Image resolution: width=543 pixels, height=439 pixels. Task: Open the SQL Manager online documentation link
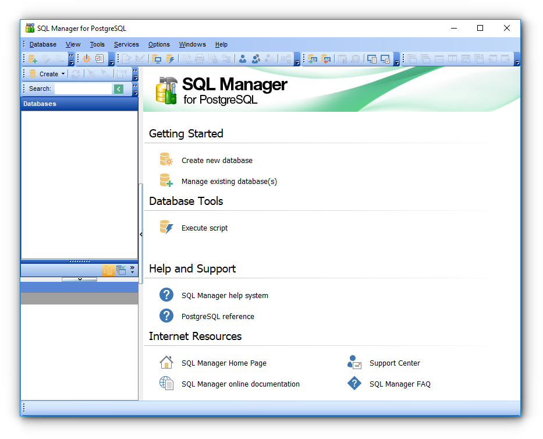pyautogui.click(x=241, y=384)
